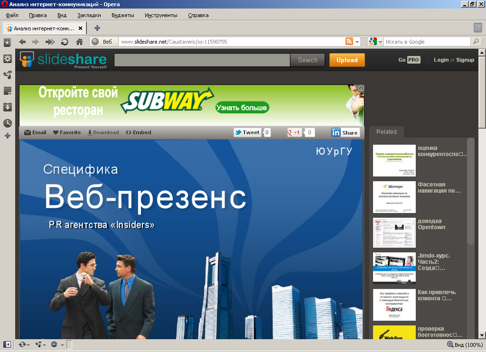Open a new tab with plus button
The width and height of the screenshot is (486, 352).
97,28
